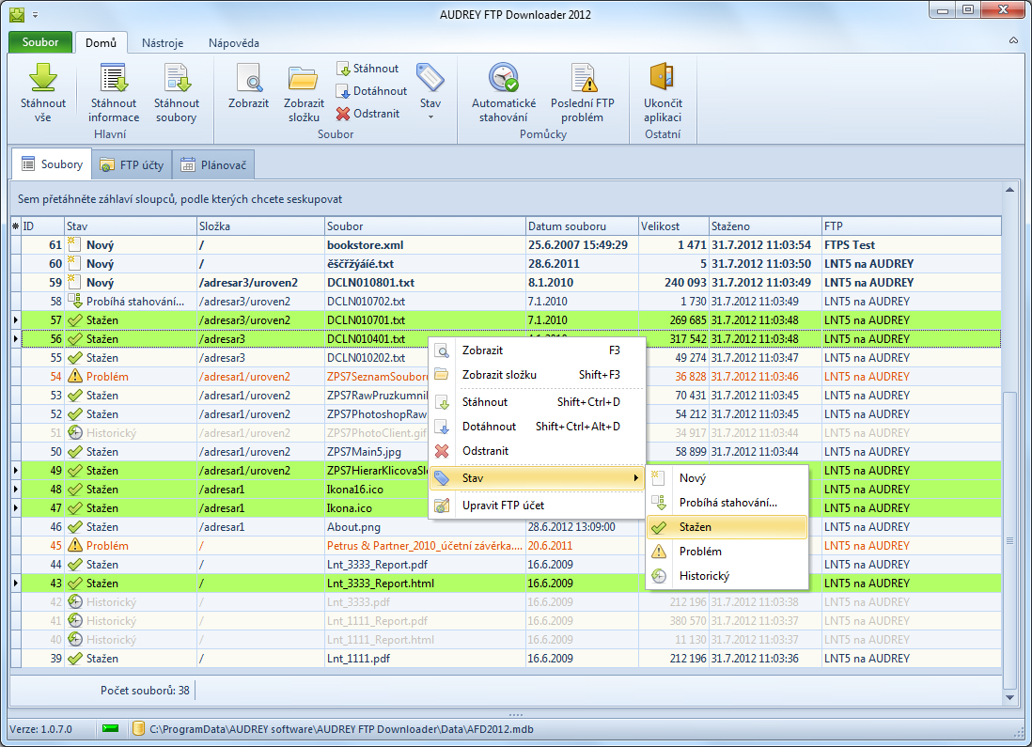Click the Ukončit aplikaci door icon

tap(663, 78)
